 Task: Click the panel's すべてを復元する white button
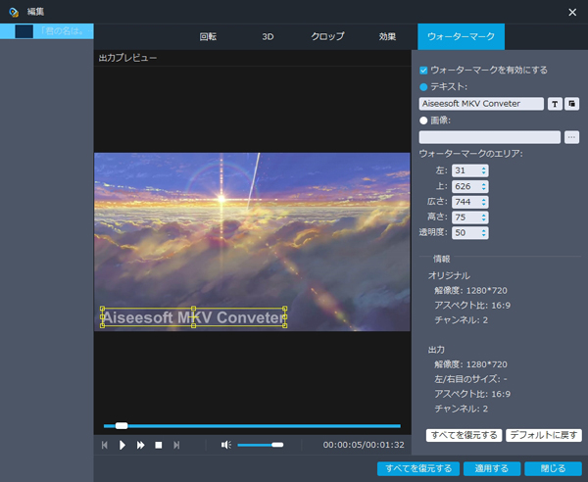pos(464,435)
